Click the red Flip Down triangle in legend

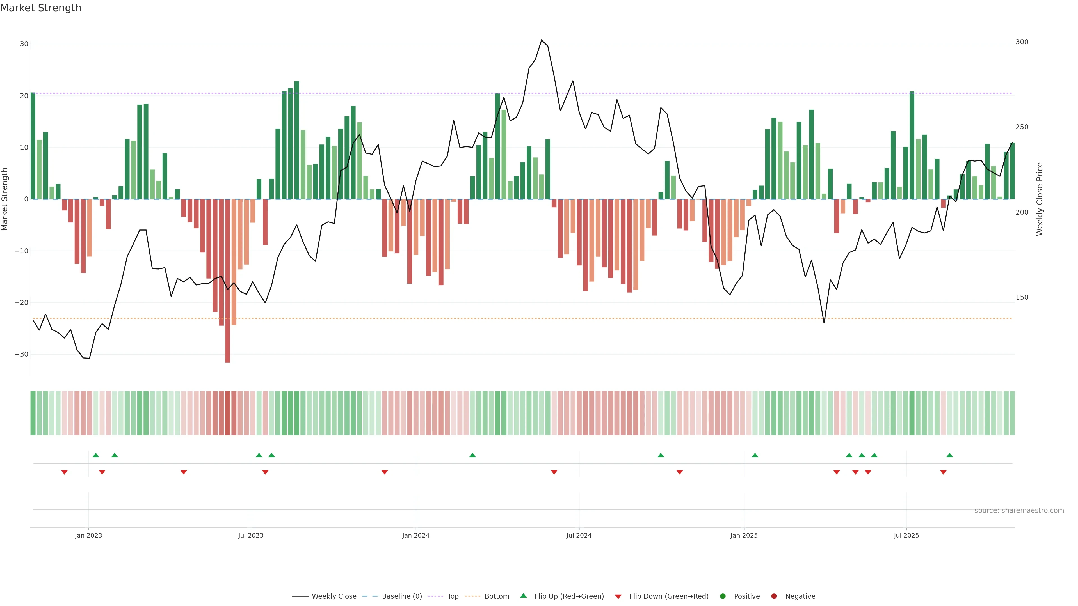coord(618,596)
